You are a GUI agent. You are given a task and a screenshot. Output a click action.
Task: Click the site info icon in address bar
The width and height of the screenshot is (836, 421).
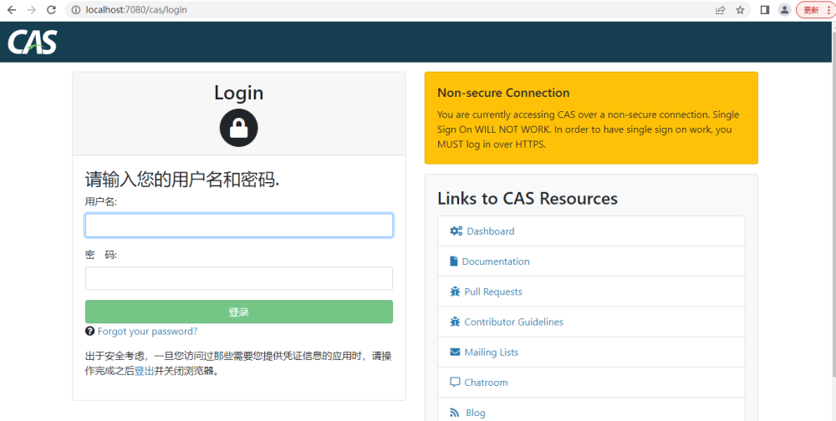[x=76, y=9]
